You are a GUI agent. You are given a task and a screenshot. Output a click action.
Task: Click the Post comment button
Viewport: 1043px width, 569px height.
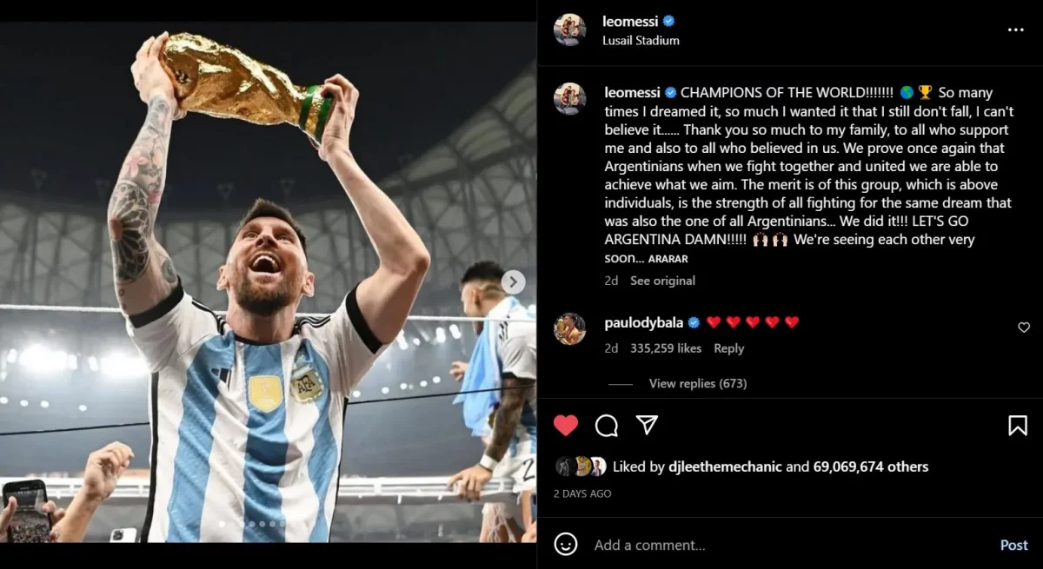coord(1013,545)
